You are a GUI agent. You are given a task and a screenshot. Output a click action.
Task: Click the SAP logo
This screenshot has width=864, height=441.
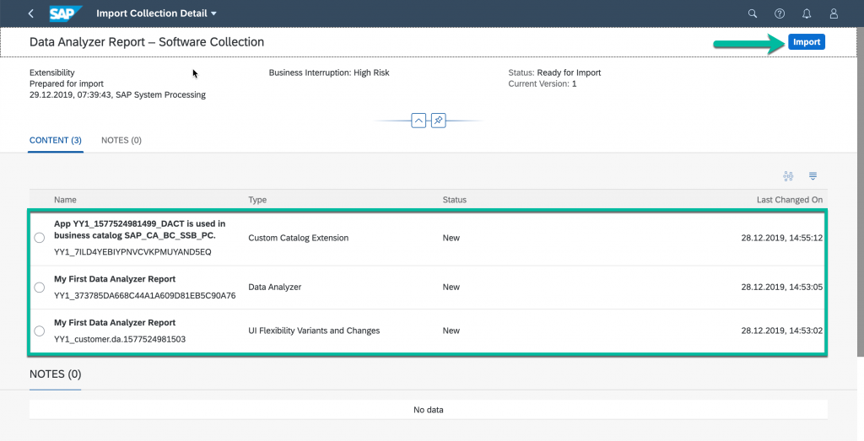tap(65, 13)
